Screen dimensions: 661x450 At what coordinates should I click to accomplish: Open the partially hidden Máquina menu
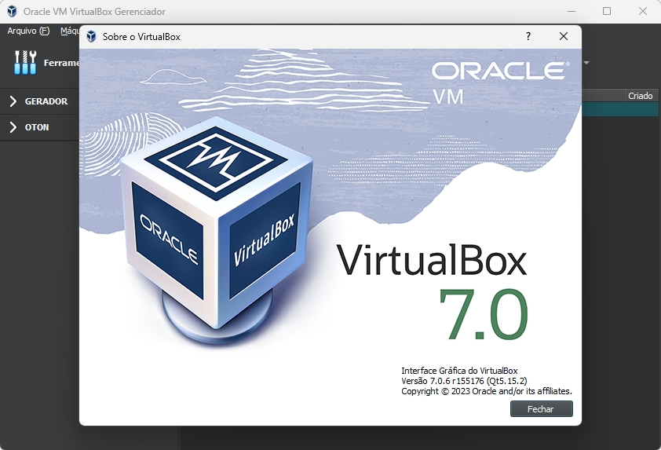coord(70,31)
